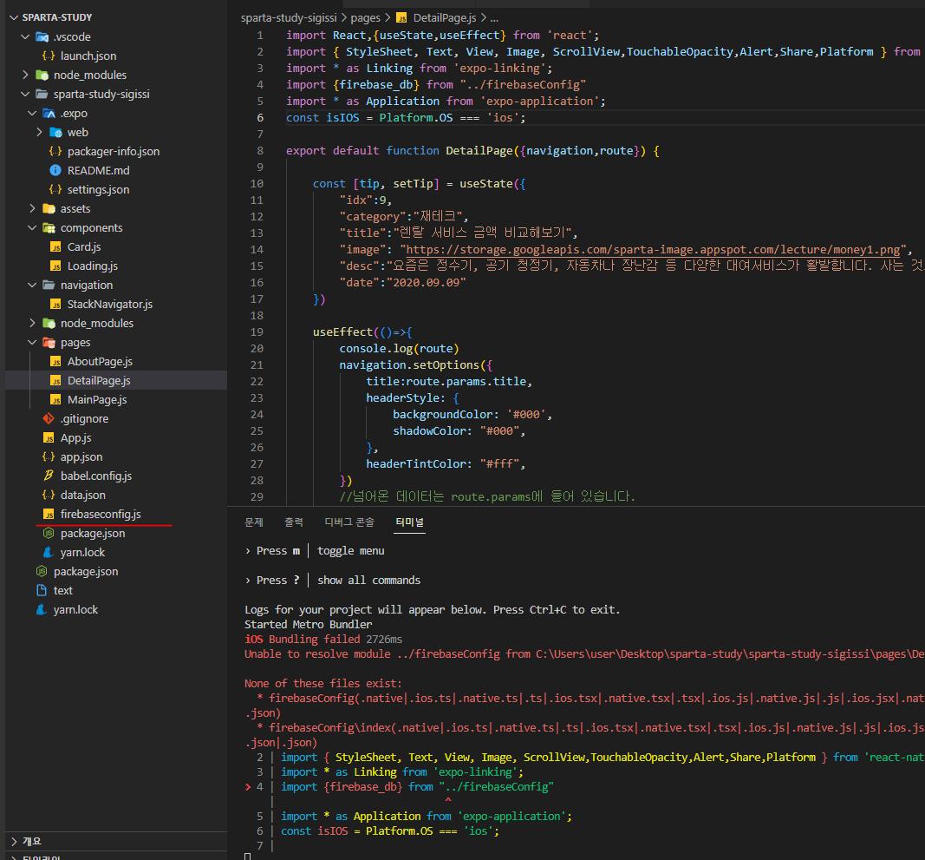Switch to the 문제 problems tab
The image size is (925, 860).
[254, 522]
